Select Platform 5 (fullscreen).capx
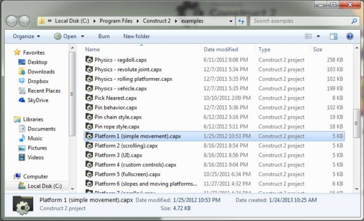Screen dimensions: 364x221 (127, 174)
